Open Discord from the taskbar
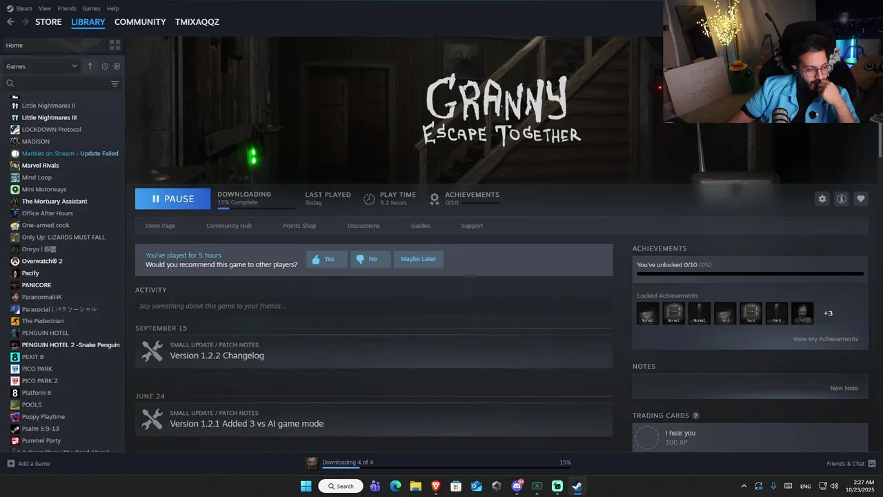 tap(517, 486)
